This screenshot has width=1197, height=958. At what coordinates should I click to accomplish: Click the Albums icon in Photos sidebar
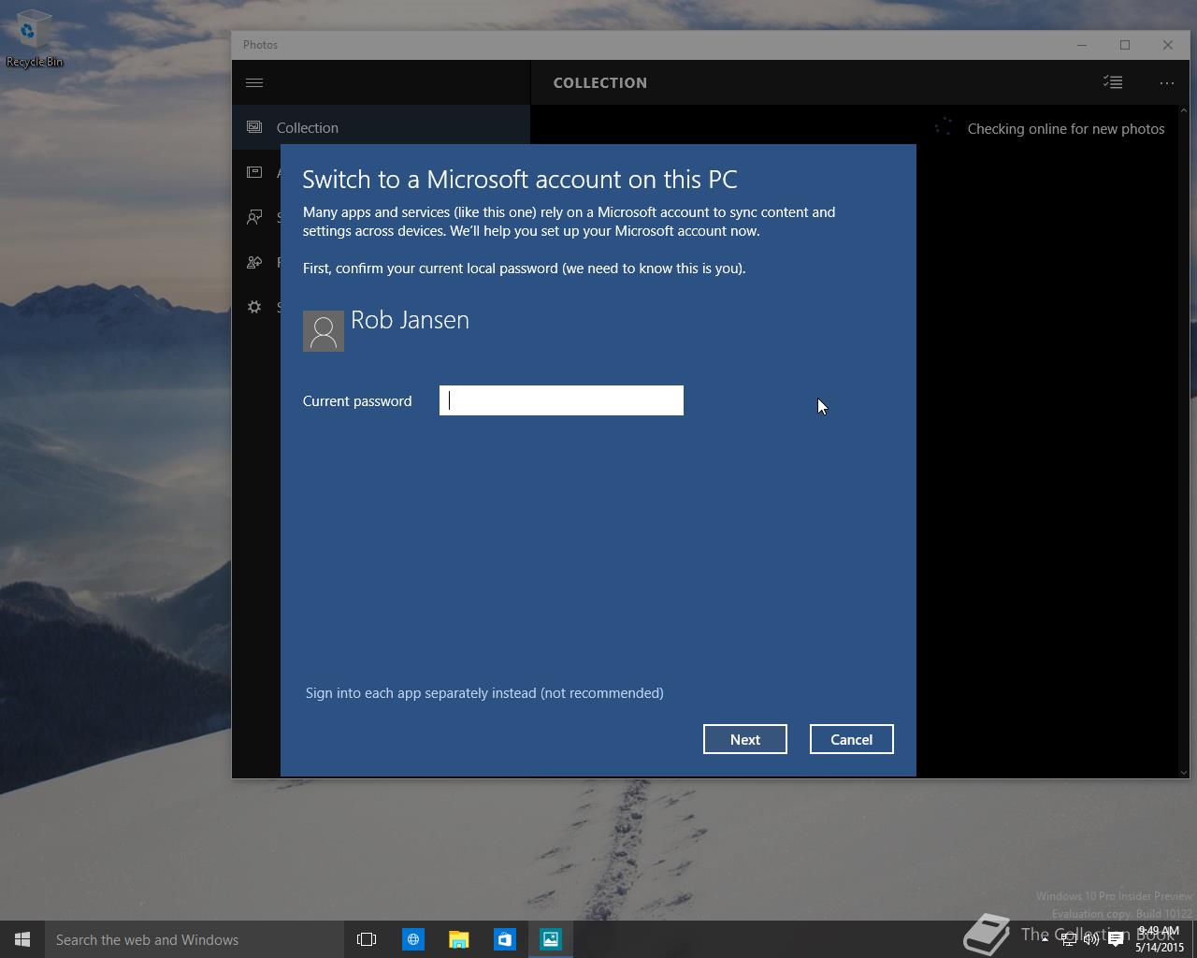(x=254, y=172)
